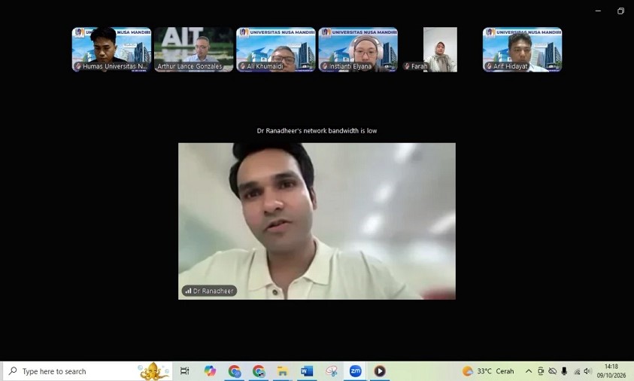634x381 pixels.
Task: Open the Chrome icon beside File Explorer
Action: click(x=259, y=371)
